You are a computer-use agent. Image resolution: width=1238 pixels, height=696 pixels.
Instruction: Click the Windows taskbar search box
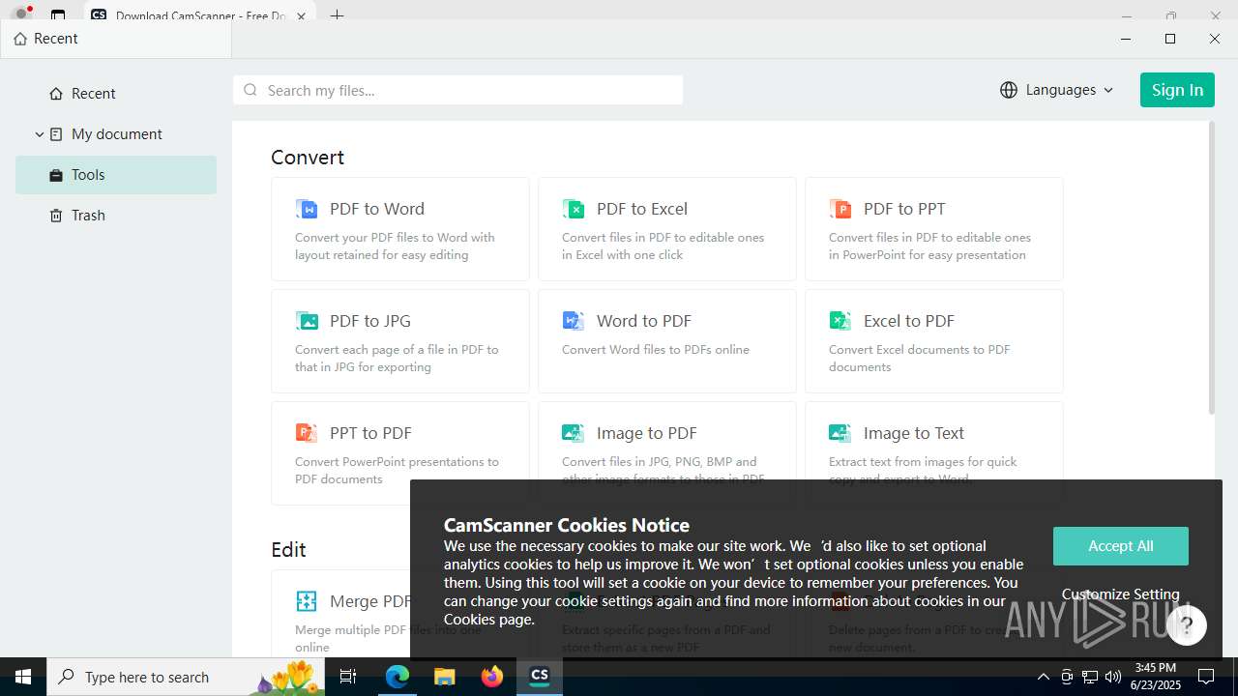pos(187,677)
